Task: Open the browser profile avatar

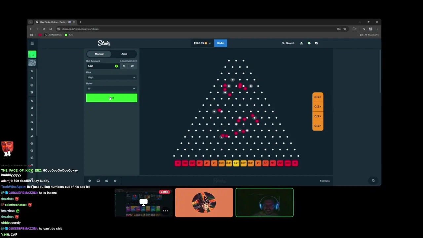Action: click(370, 29)
